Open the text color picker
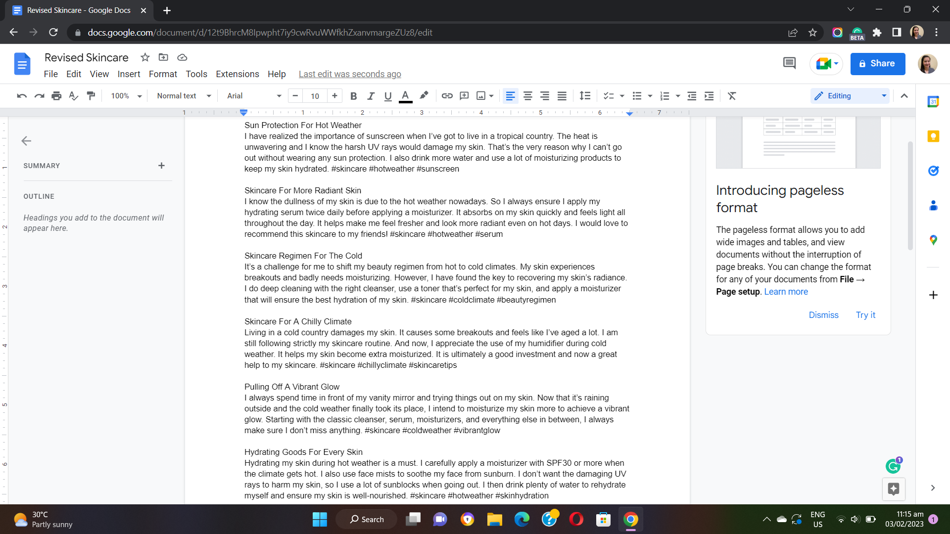 coord(405,96)
